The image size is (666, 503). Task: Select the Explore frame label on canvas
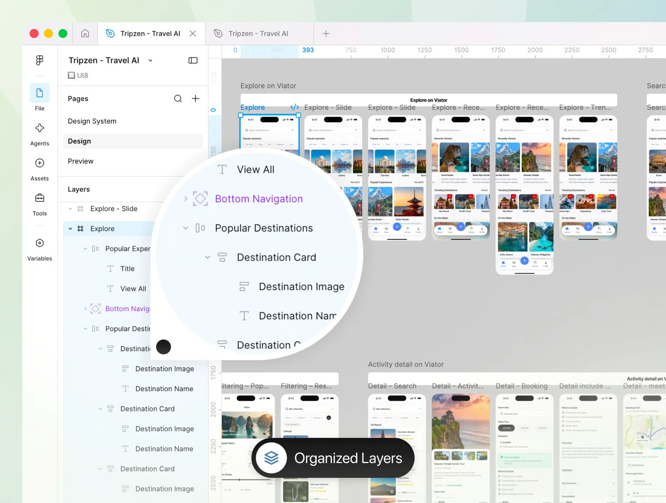(252, 107)
